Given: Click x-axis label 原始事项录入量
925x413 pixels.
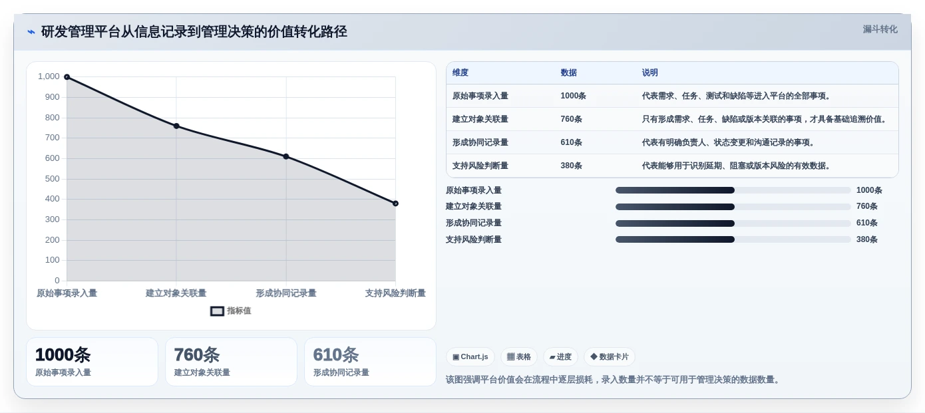Looking at the screenshot, I should [x=67, y=293].
